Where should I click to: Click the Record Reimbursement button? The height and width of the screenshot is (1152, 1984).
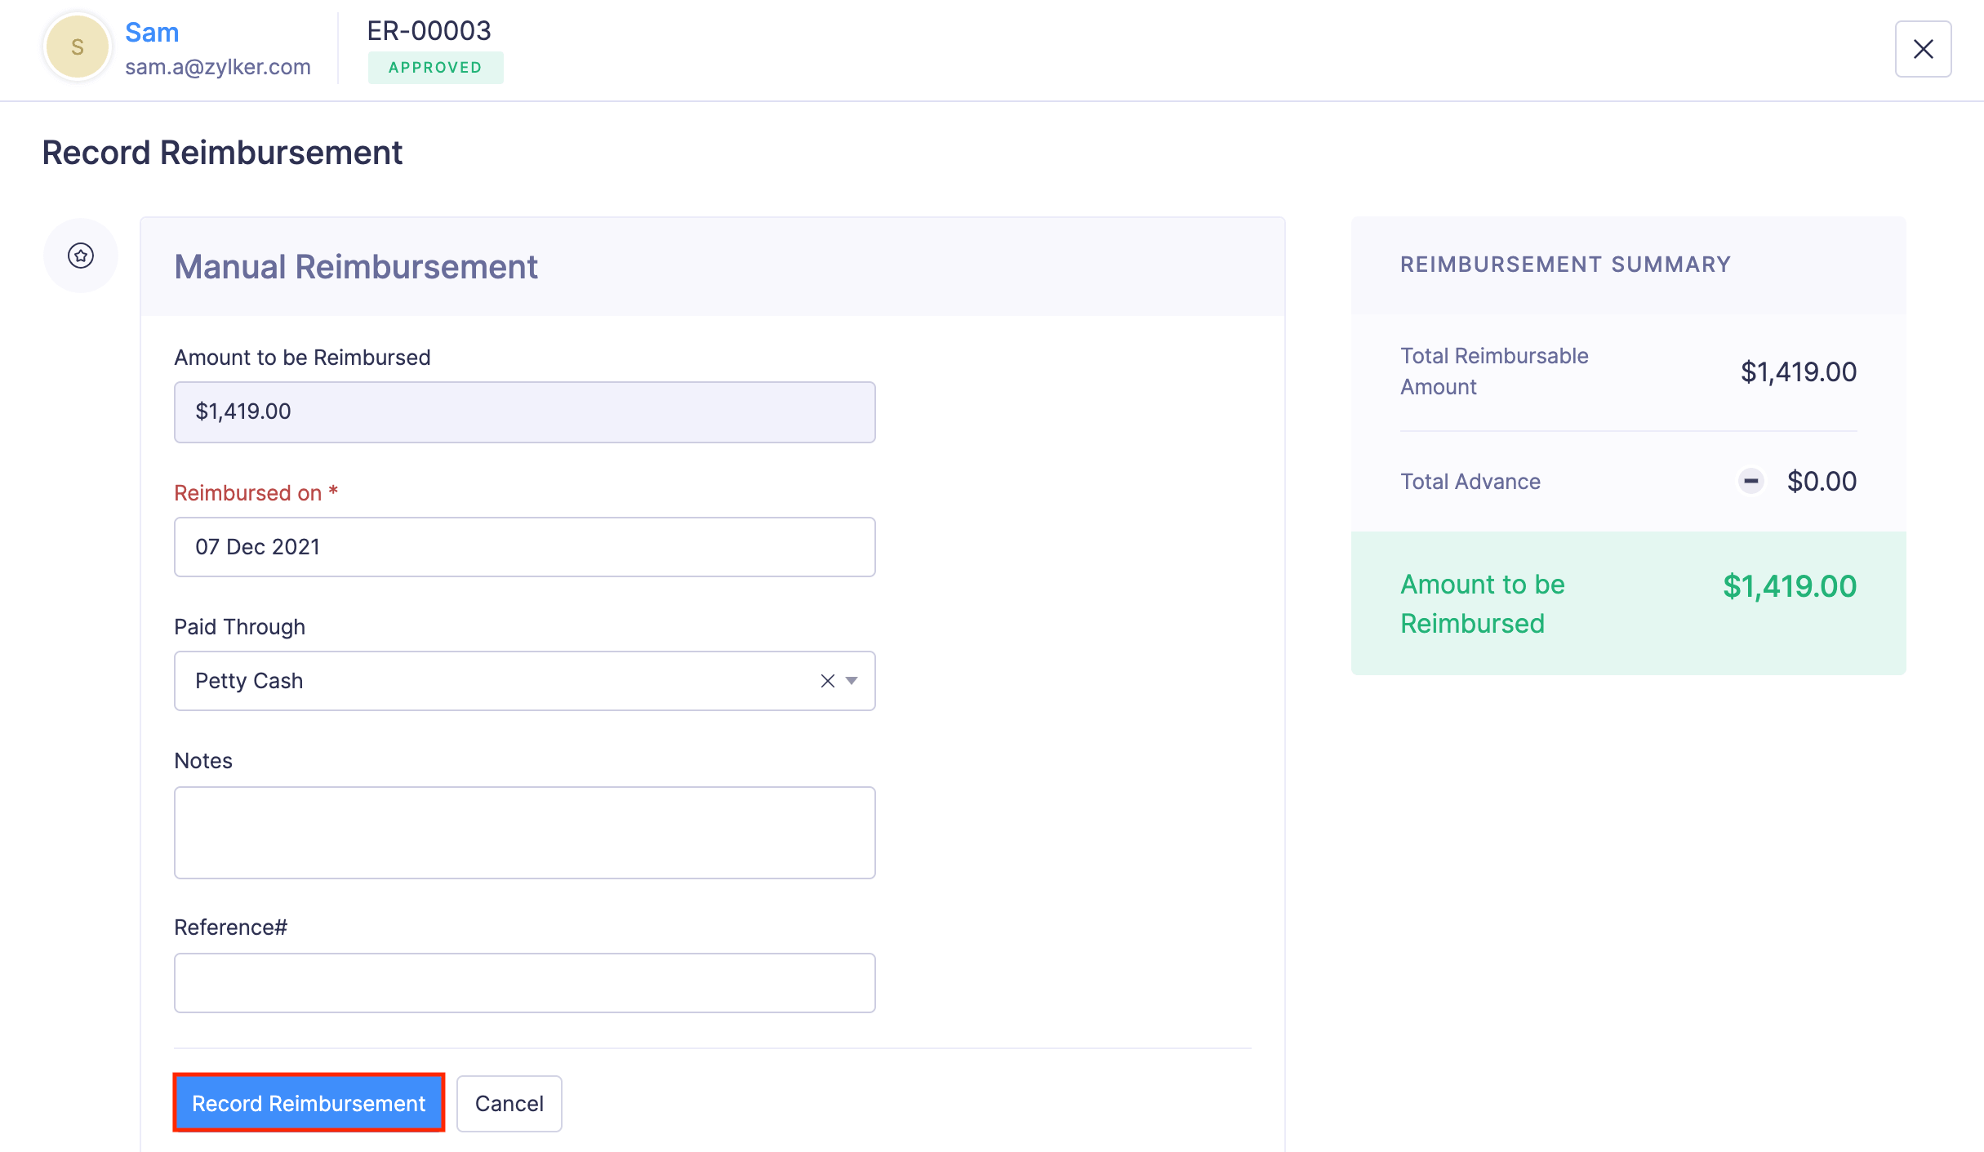click(309, 1103)
